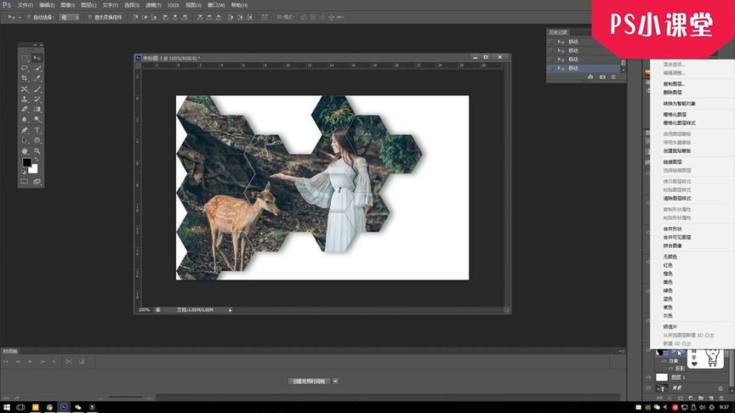
Task: Choose 转换为智能对象 from the context menu
Action: coord(679,103)
